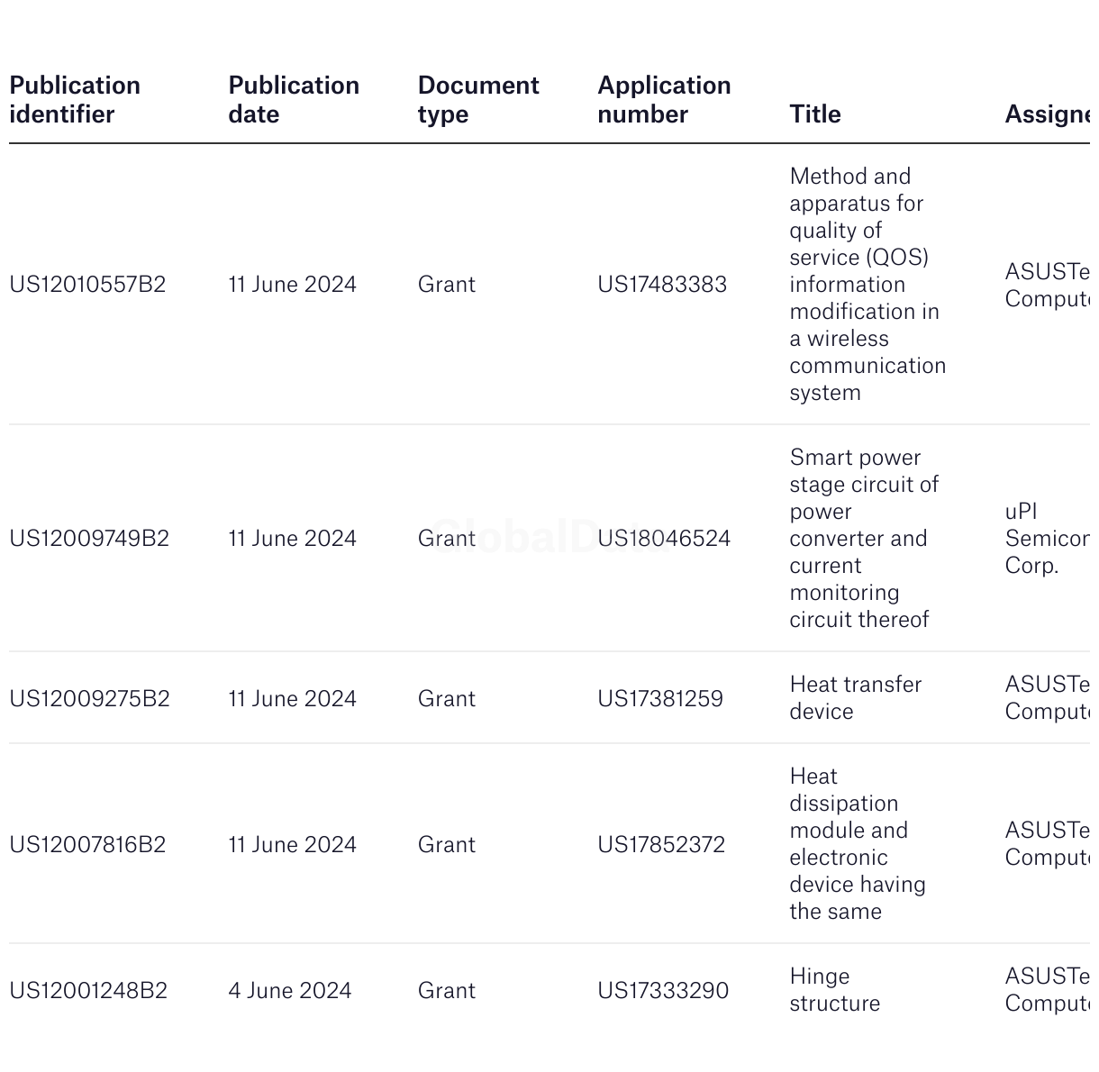Open the QOS information modification patent title
This screenshot has width=1099, height=1072.
(867, 284)
